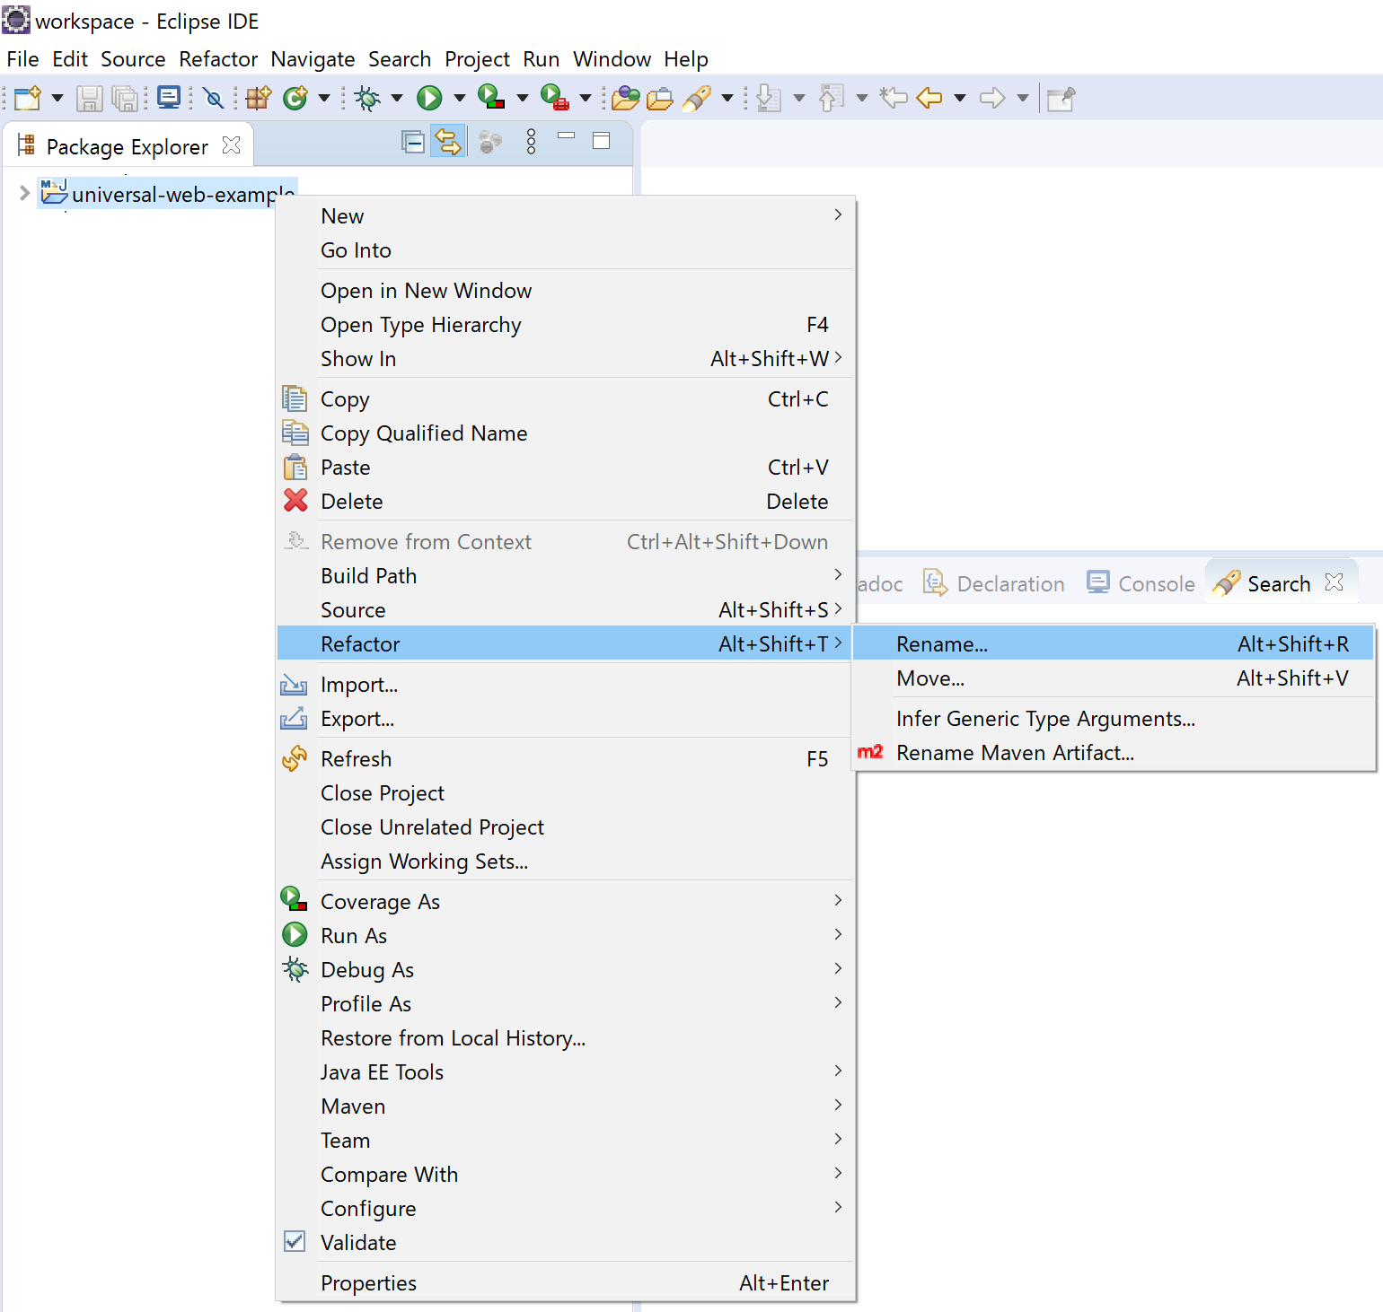The height and width of the screenshot is (1312, 1383).
Task: Select Close Project from context menu
Action: tap(566, 792)
